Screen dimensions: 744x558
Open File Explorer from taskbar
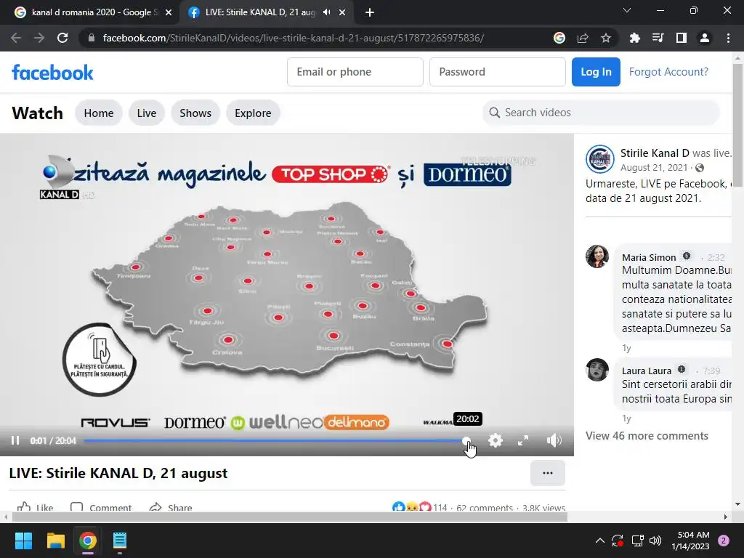tap(55, 541)
